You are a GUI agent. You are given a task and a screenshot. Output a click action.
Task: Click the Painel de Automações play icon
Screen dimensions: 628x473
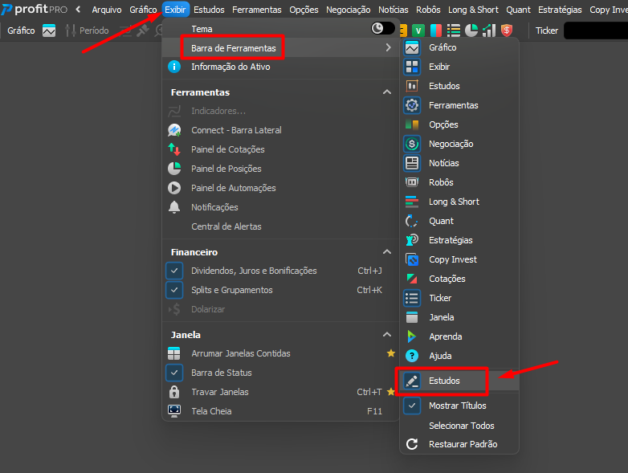click(x=174, y=188)
